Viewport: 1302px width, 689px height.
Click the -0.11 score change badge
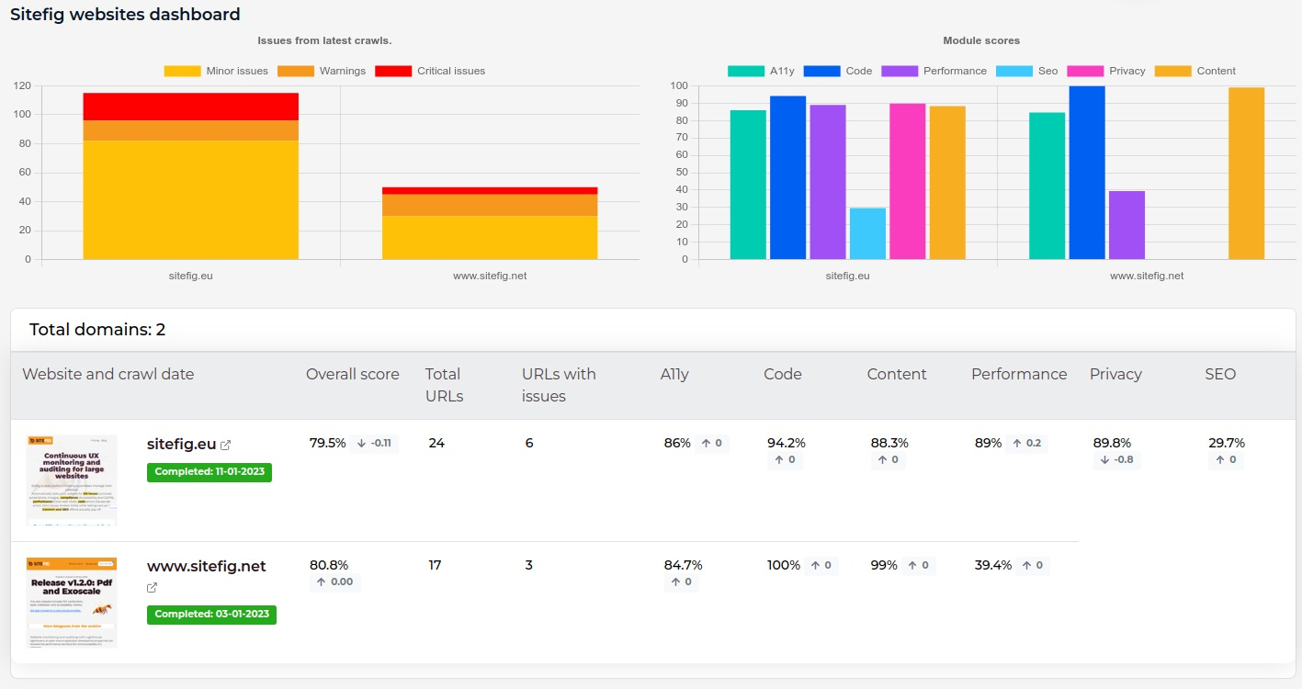(x=374, y=443)
